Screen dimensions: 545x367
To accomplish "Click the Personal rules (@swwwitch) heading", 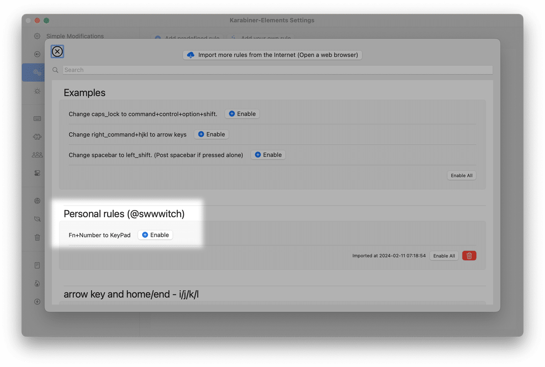I will (x=124, y=214).
